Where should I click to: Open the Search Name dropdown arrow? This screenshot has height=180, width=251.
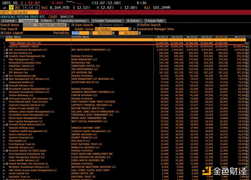(x=68, y=25)
